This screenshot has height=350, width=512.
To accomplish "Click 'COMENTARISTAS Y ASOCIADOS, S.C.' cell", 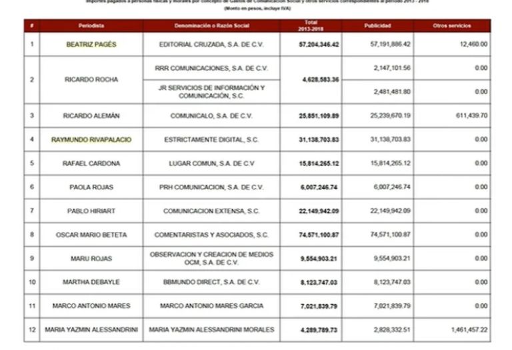I will [x=211, y=235].
